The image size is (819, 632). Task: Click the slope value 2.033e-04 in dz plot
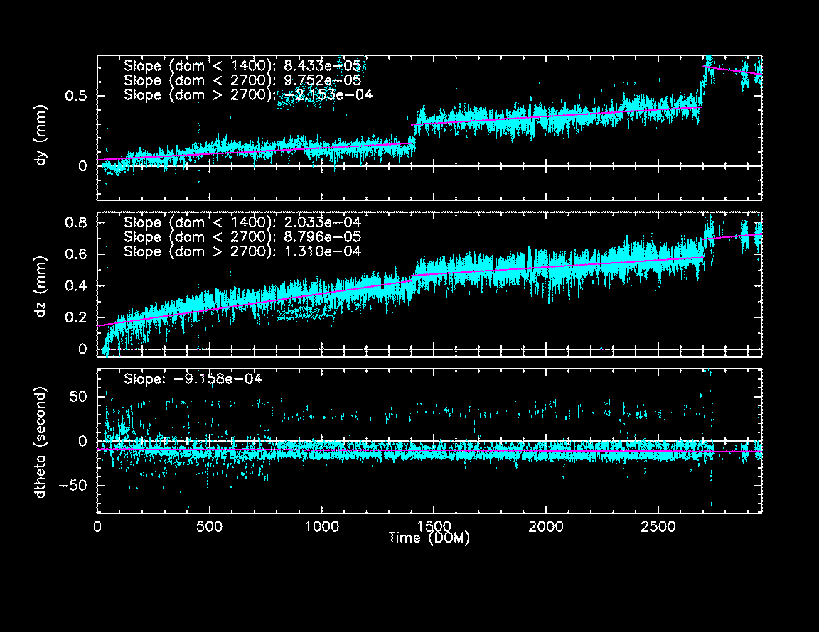coord(328,222)
